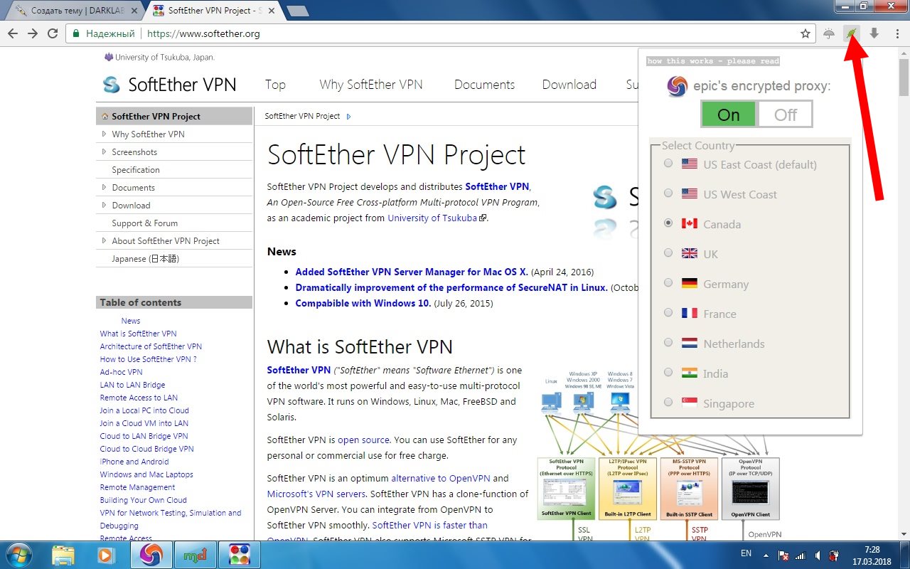Open Windows Explorer from the taskbar
This screenshot has height=569, width=910.
(63, 554)
